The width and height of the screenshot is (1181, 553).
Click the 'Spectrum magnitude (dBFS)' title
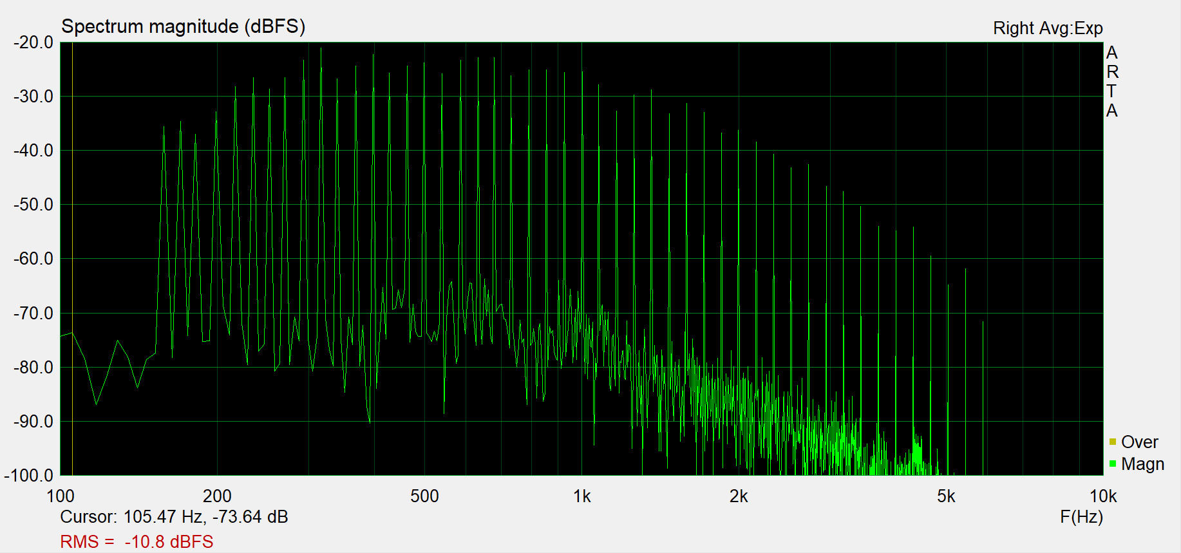click(184, 26)
